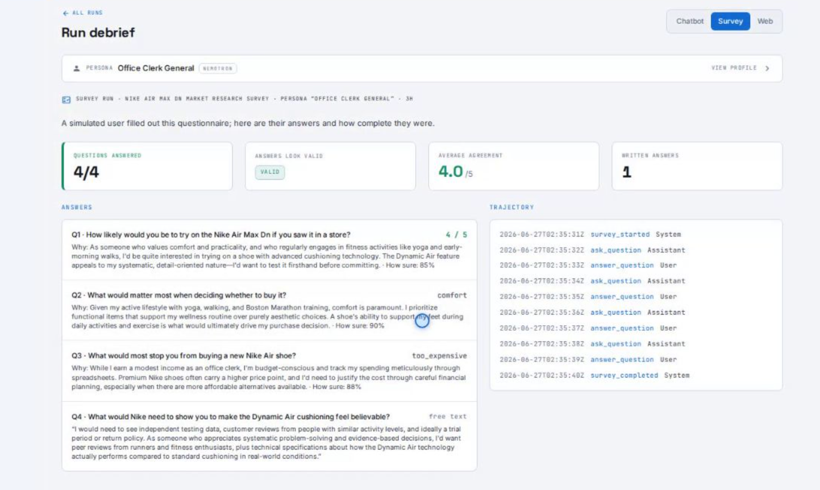Viewport: 820px width, 490px height.
Task: Open the Average Agreement 4.0 card
Action: (514, 166)
